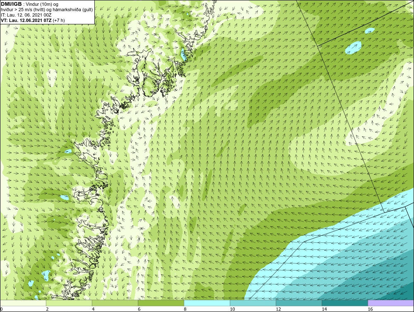Image resolution: width=414 pixels, height=312 pixels.
Task: Click the 'DMI/IGB' model title text
Action: pos(11,4)
